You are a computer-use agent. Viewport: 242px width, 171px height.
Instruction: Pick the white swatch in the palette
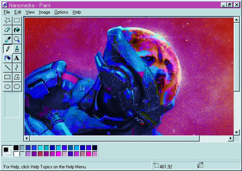click(x=16, y=154)
